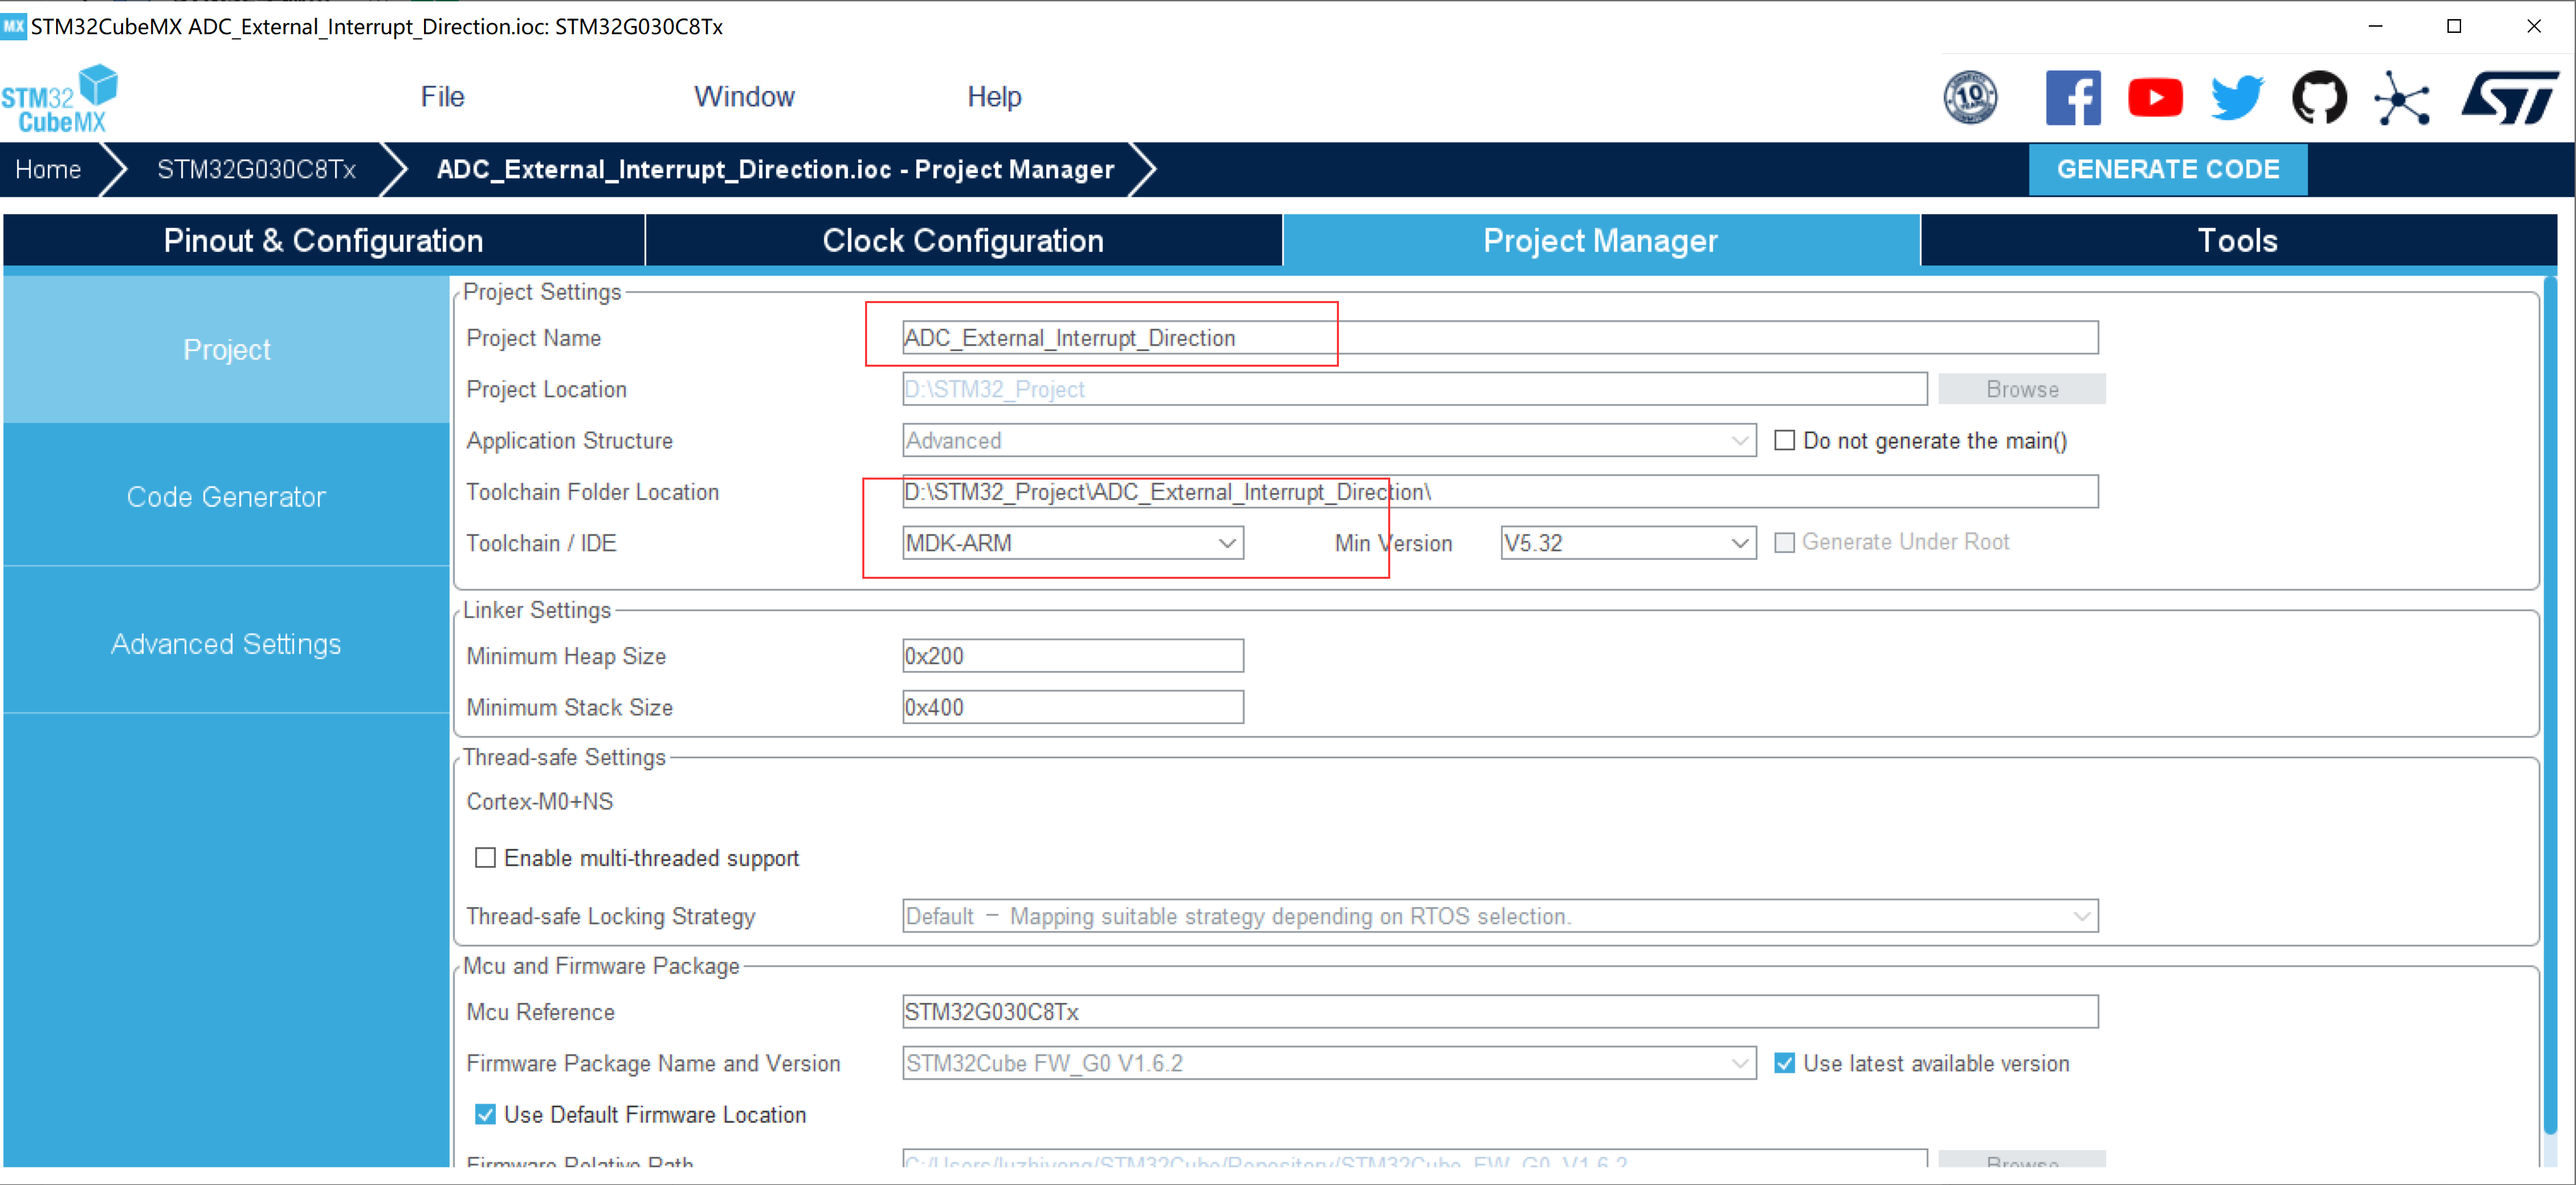Screen dimensions: 2576x1185
Task: Select Code Generator in the sidebar
Action: (226, 497)
